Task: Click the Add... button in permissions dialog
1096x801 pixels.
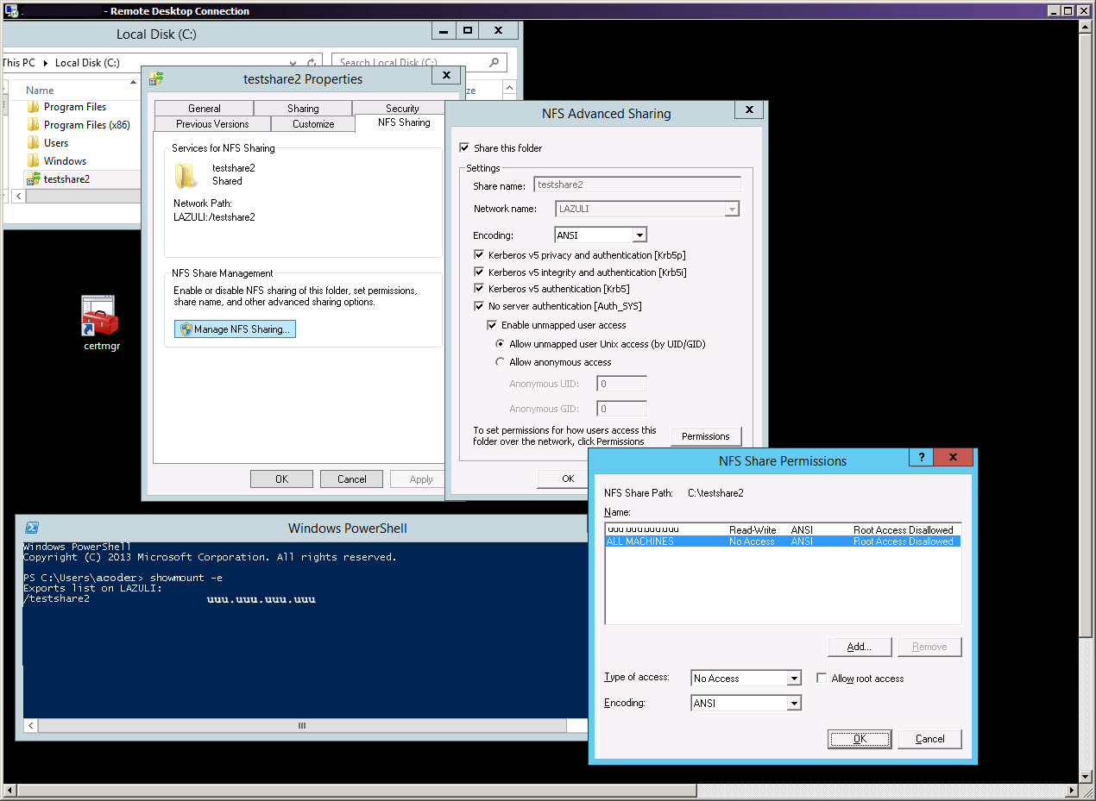Action: pyautogui.click(x=859, y=647)
